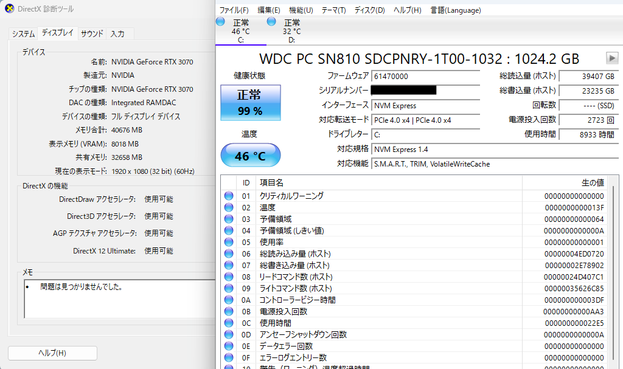Click status icon for ID 0D アンセーフシャットダウン回数
The height and width of the screenshot is (369, 623).
229,334
